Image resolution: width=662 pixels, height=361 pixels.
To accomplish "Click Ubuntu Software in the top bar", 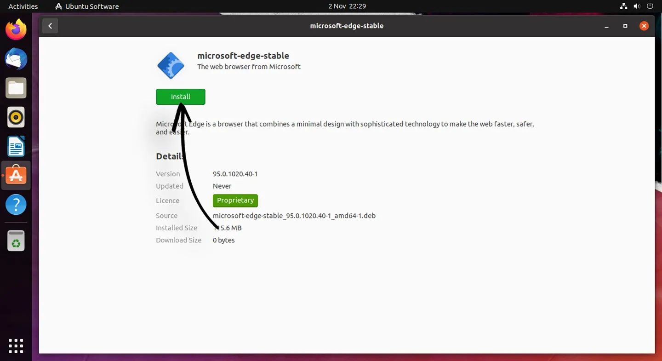I will (x=86, y=6).
